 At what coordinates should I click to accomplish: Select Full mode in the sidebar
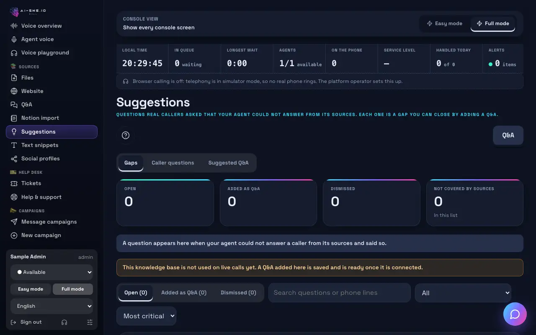73,289
